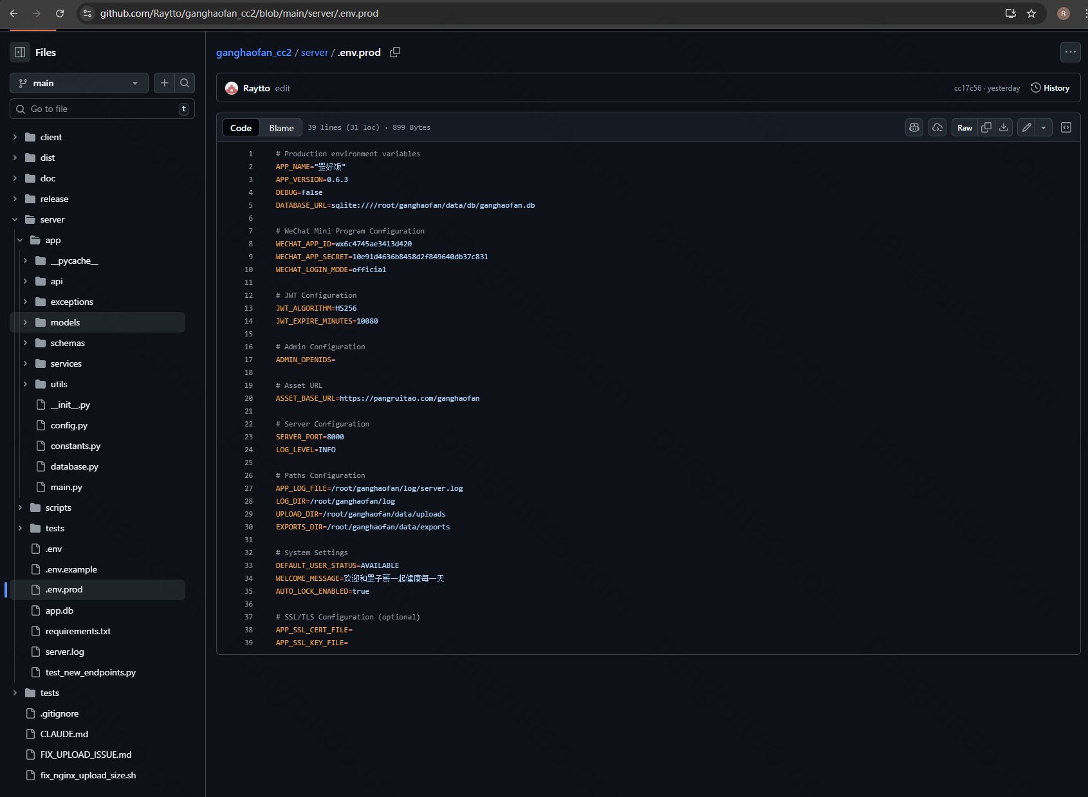Open config.py in the file tree
Viewport: 1088px width, 797px height.
69,425
